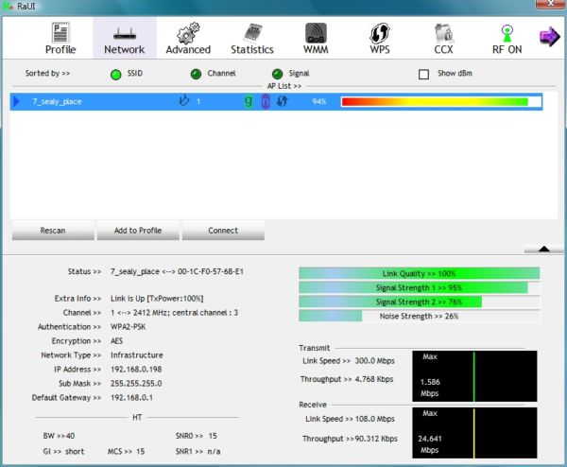Click the 802.11g icon in the 7_sealy_place row

249,101
